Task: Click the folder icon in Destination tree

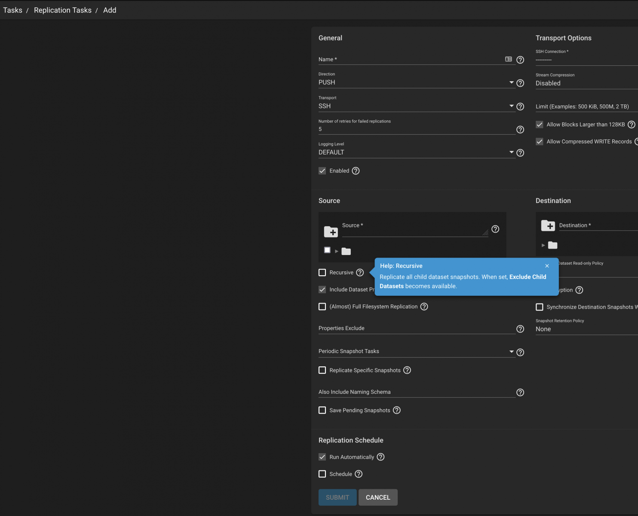Action: point(553,245)
